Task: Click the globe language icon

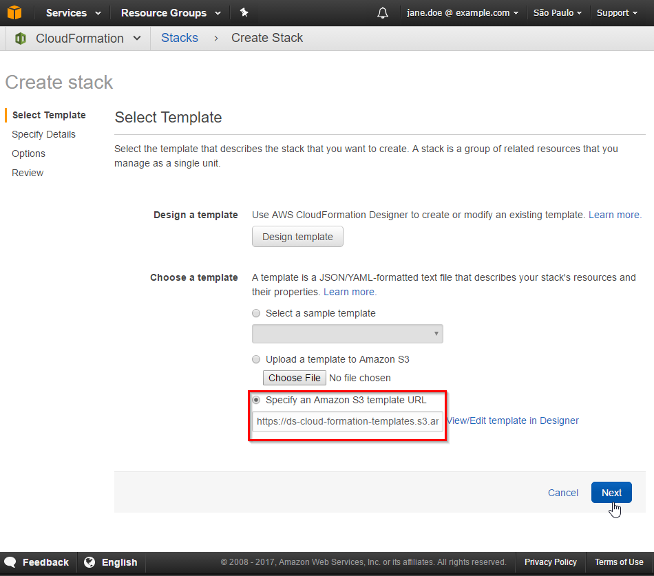Action: click(x=89, y=562)
